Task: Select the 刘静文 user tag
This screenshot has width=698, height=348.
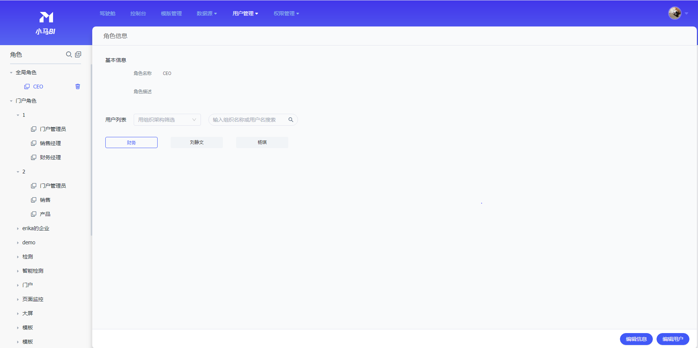Action: click(x=197, y=142)
